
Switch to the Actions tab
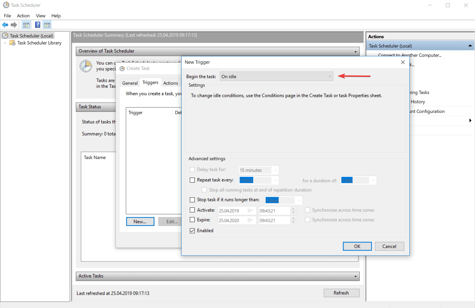pyautogui.click(x=171, y=83)
